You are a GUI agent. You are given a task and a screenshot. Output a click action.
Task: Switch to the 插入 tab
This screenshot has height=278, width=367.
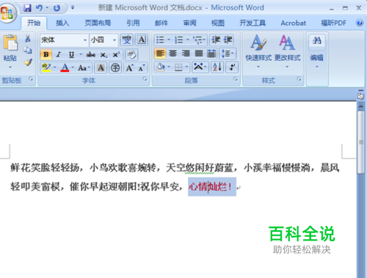tap(62, 23)
